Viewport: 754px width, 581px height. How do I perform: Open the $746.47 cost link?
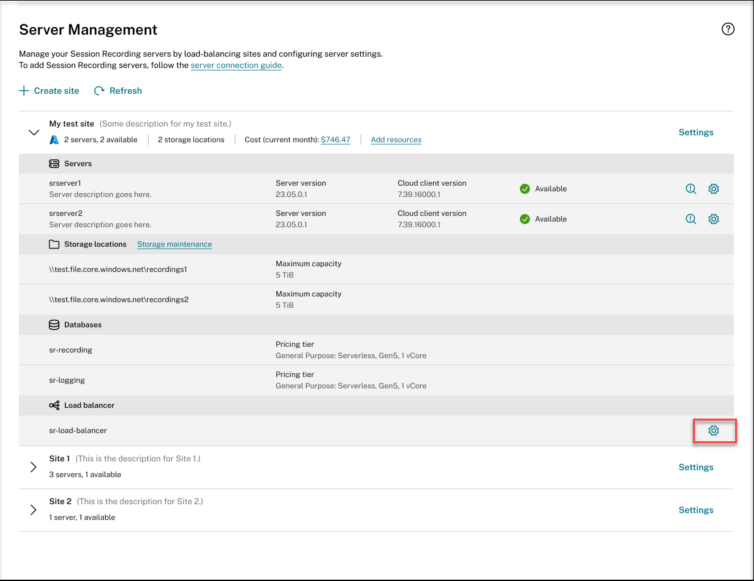[x=335, y=140]
